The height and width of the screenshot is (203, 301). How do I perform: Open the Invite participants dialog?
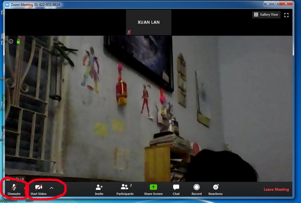click(x=99, y=189)
